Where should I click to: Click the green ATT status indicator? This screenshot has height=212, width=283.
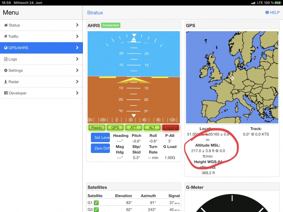(134, 128)
